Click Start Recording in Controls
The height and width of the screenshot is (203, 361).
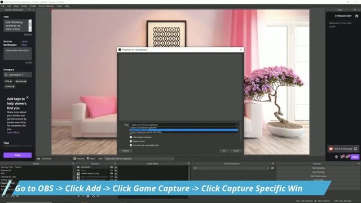pyautogui.click(x=318, y=172)
